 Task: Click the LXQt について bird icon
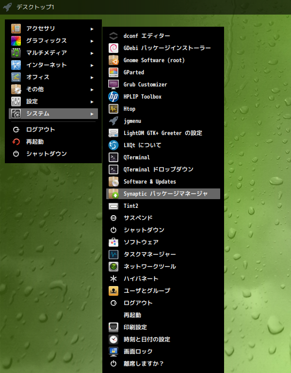[x=113, y=145]
